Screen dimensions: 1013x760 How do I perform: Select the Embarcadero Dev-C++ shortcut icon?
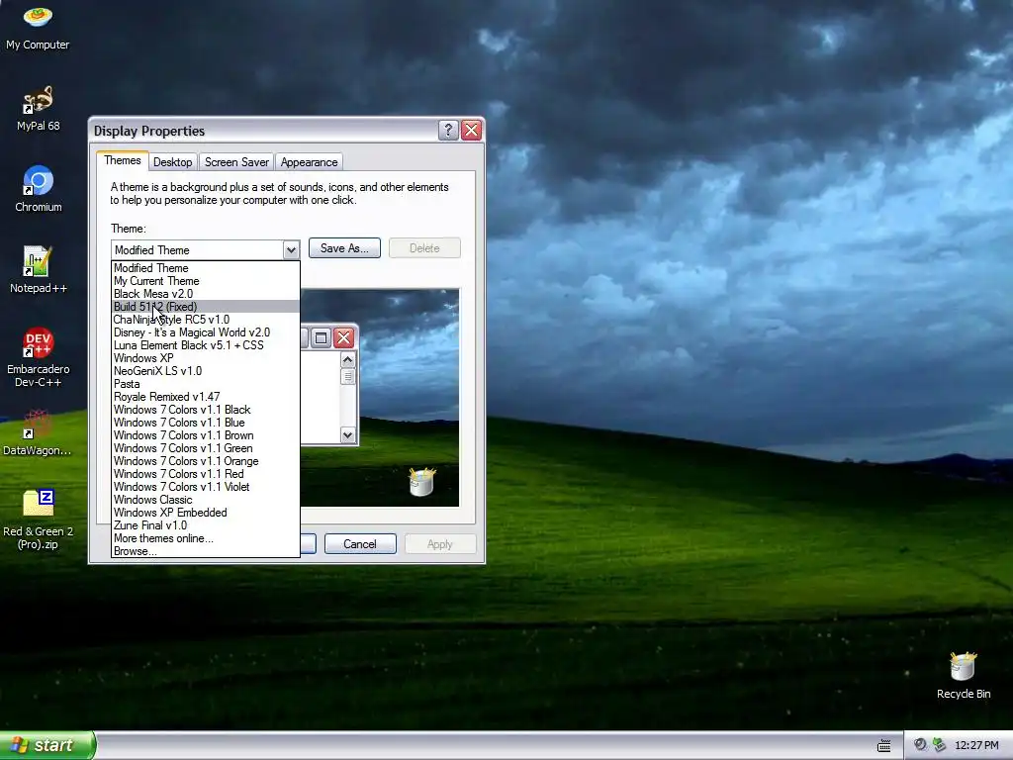coord(39,357)
